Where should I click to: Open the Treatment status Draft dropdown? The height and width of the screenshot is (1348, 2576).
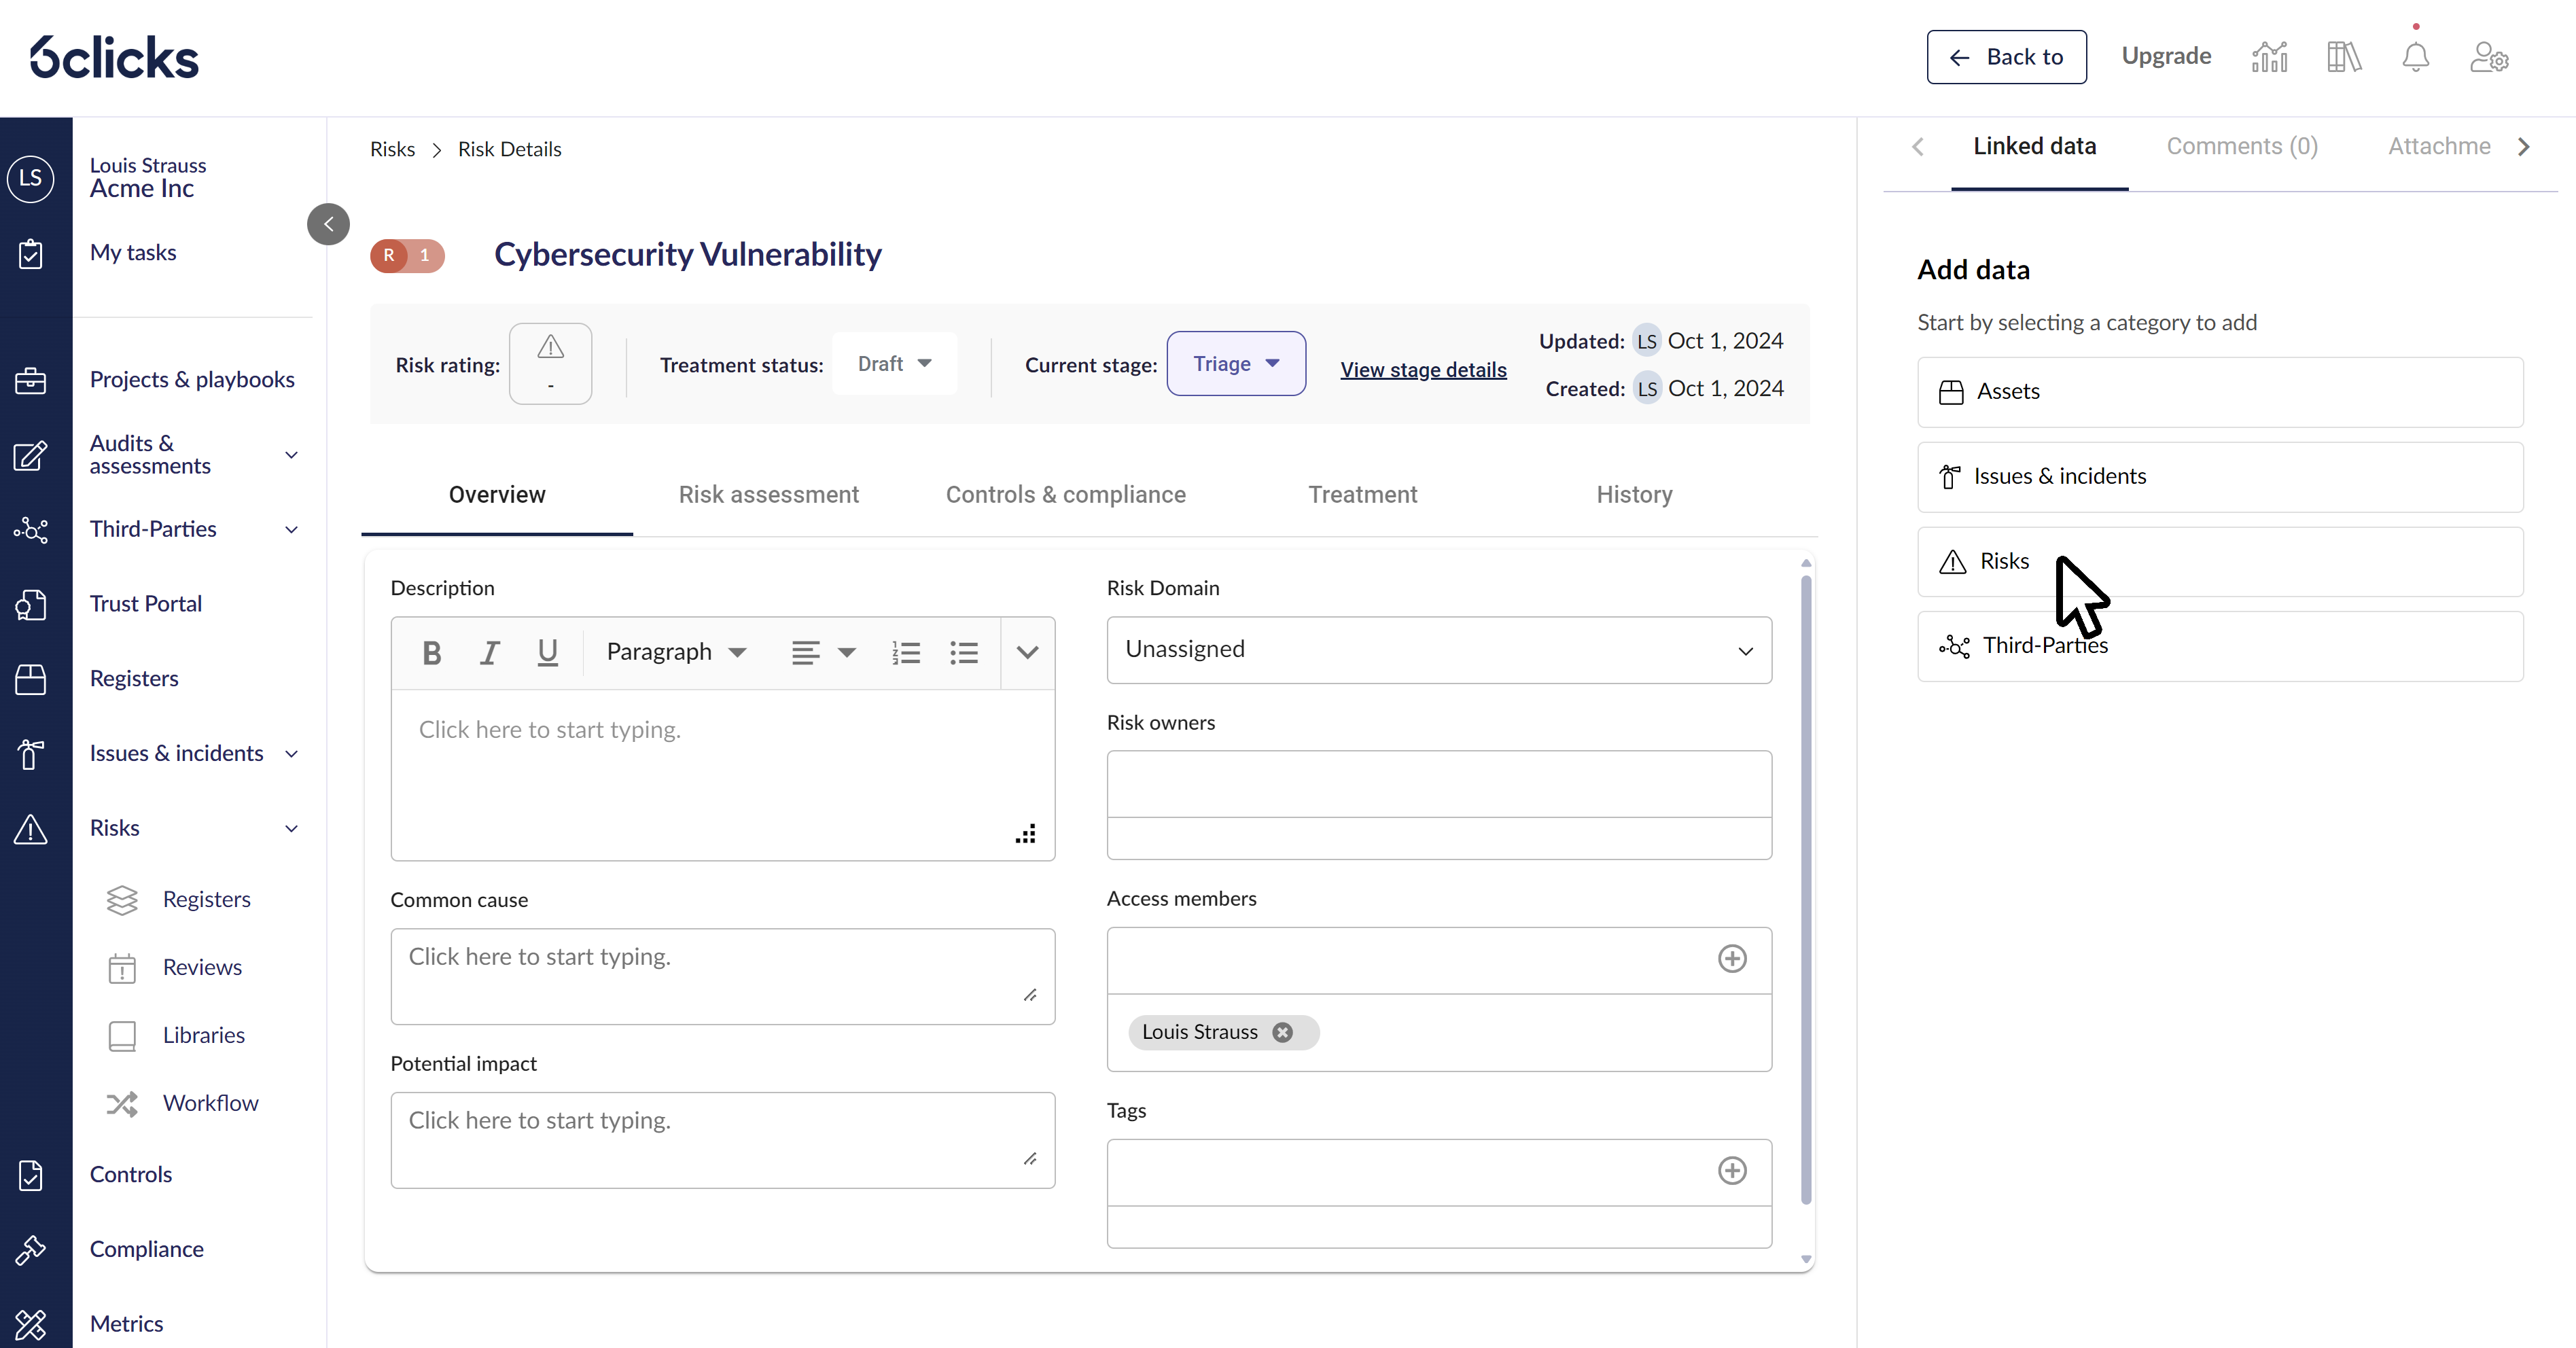894,364
